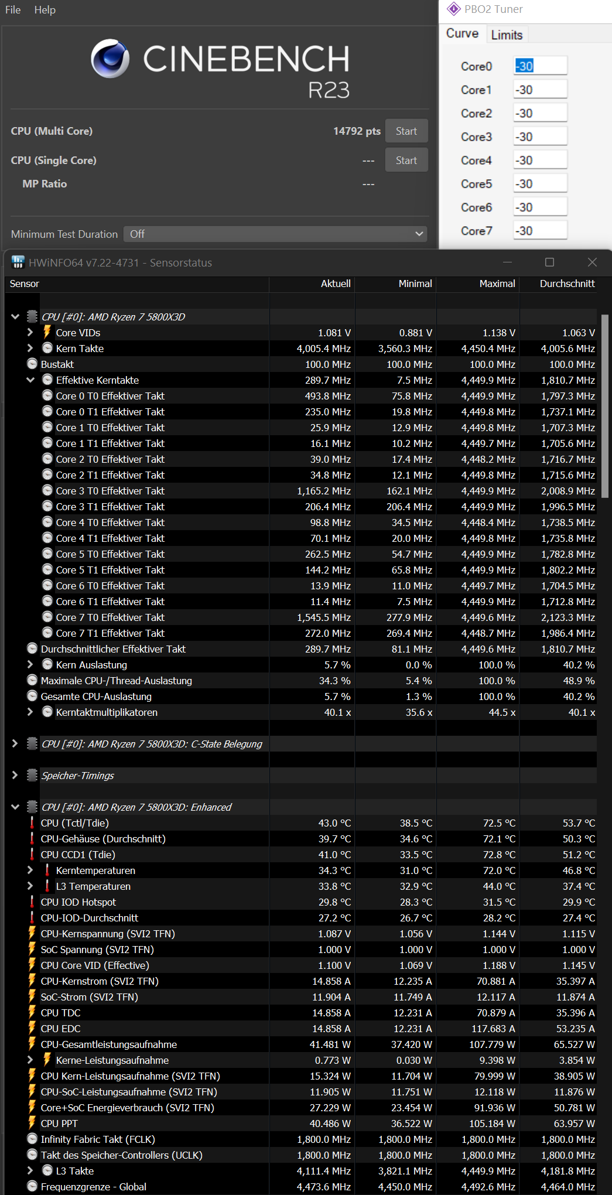Click the Gesamte CPU-Auslastung icon
Screen dimensions: 612x1195
tap(32, 696)
